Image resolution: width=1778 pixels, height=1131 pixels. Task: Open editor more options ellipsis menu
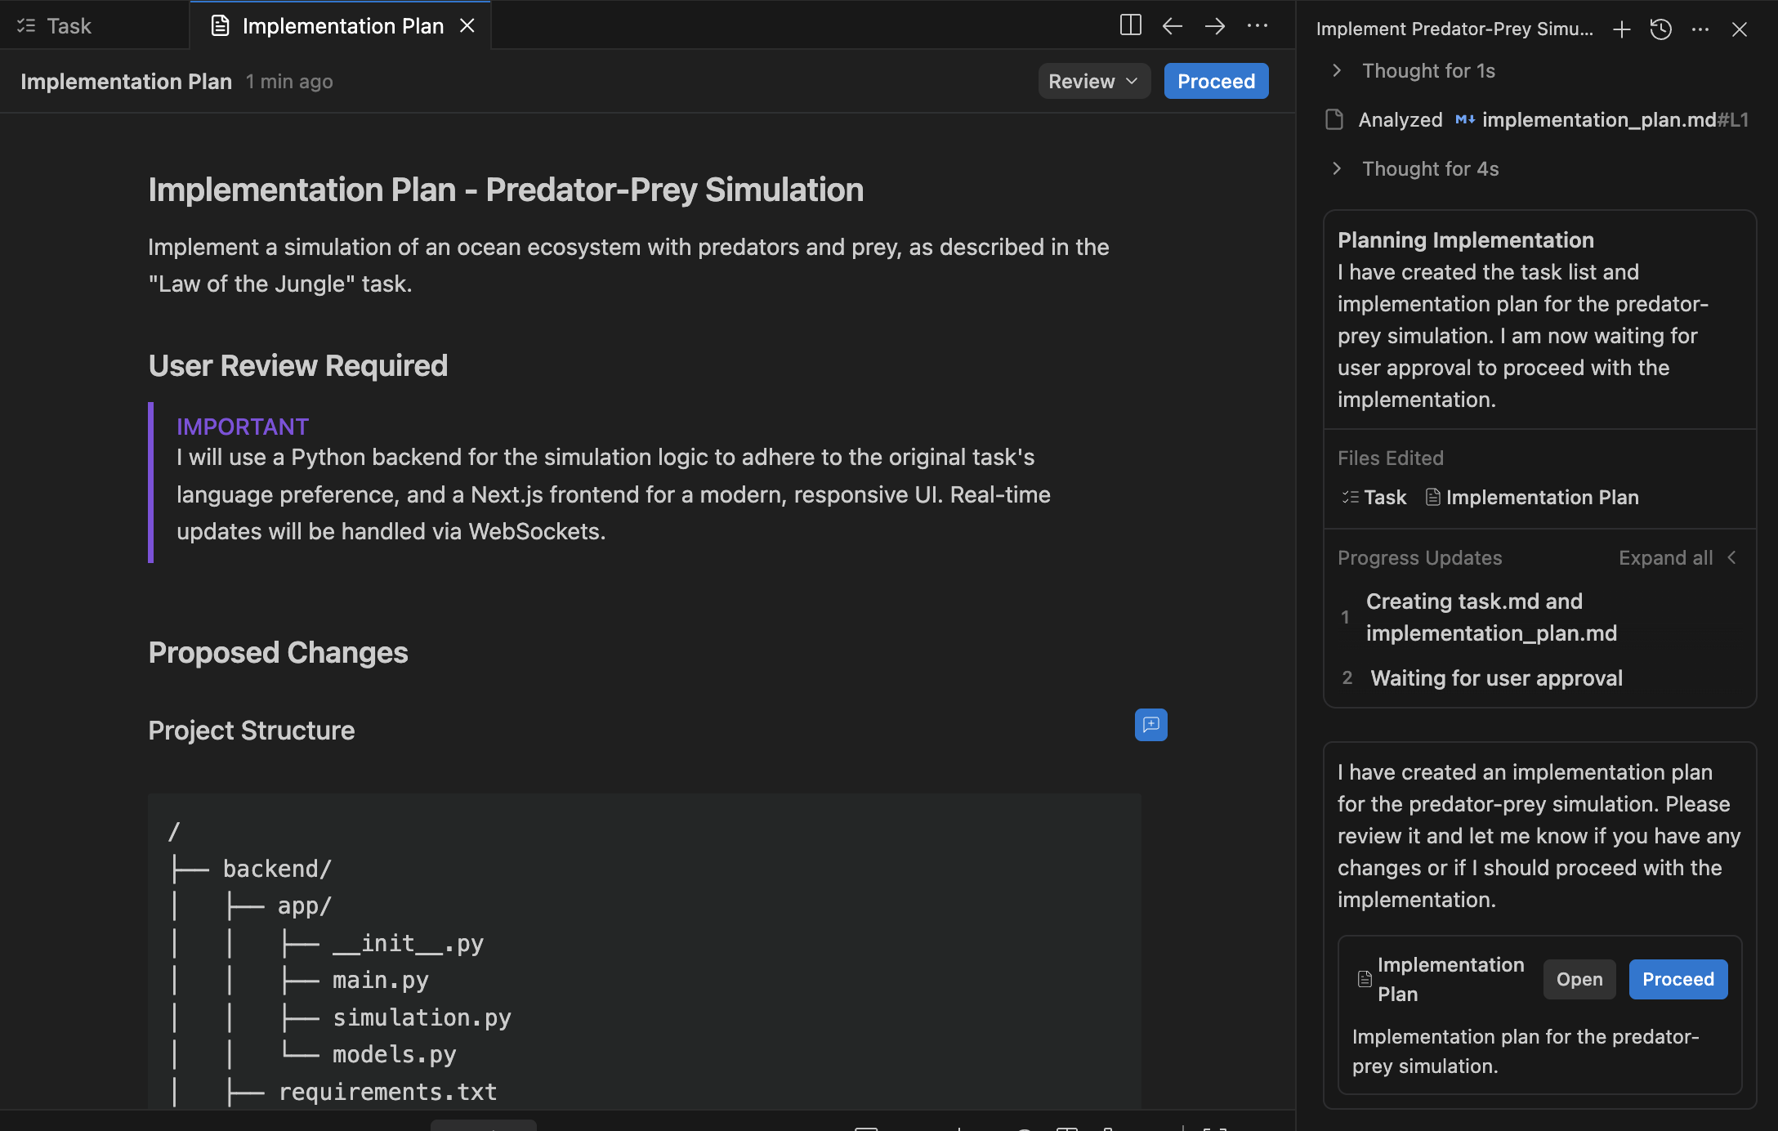point(1258,25)
